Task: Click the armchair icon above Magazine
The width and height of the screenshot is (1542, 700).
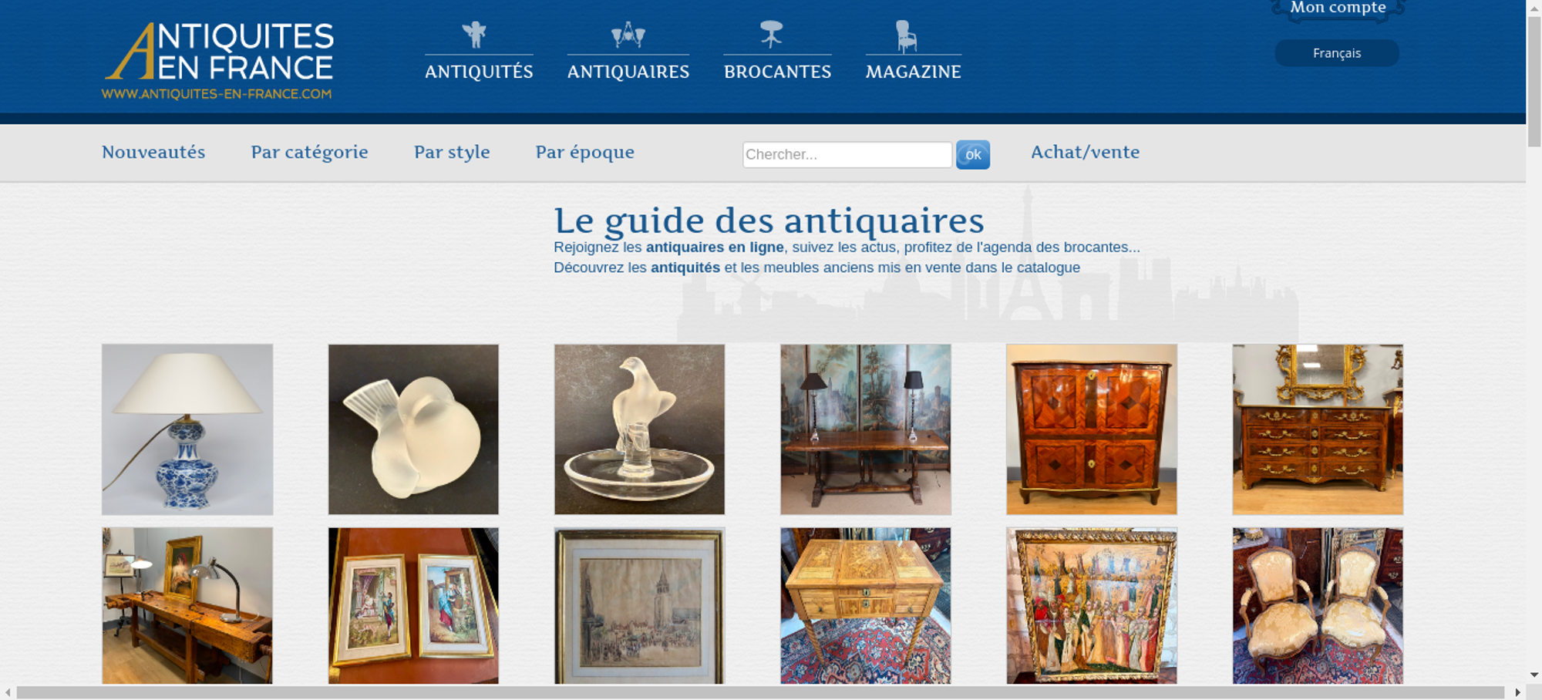Action: point(906,36)
